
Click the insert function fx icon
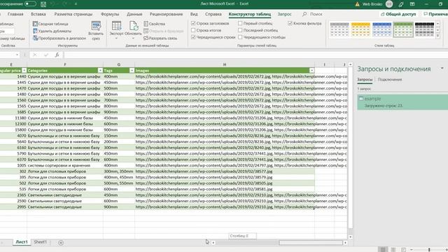57,55
